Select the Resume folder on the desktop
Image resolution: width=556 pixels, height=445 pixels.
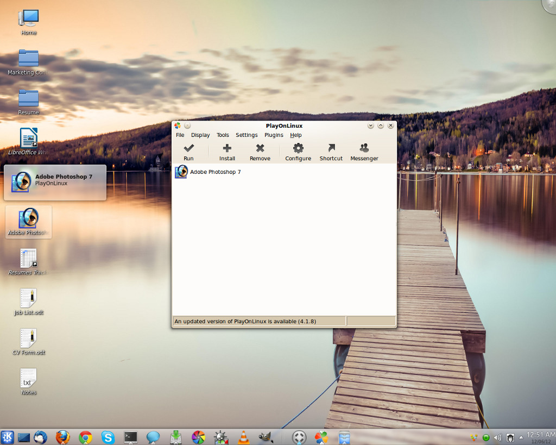click(28, 102)
